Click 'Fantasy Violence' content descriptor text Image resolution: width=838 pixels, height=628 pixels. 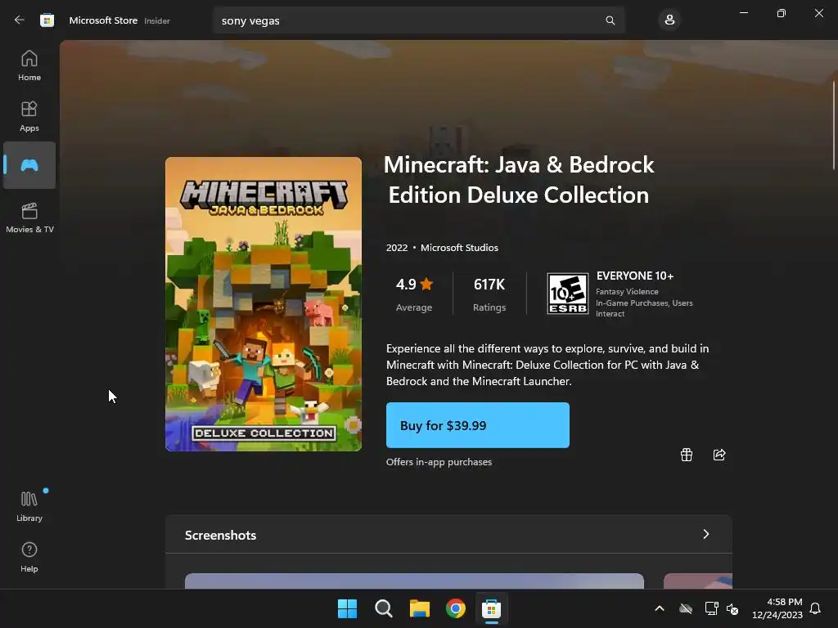(x=627, y=292)
